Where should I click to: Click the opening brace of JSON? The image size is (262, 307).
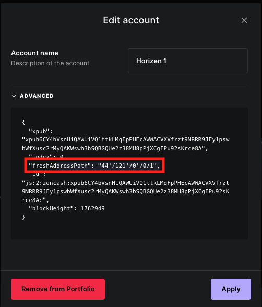coord(23,122)
